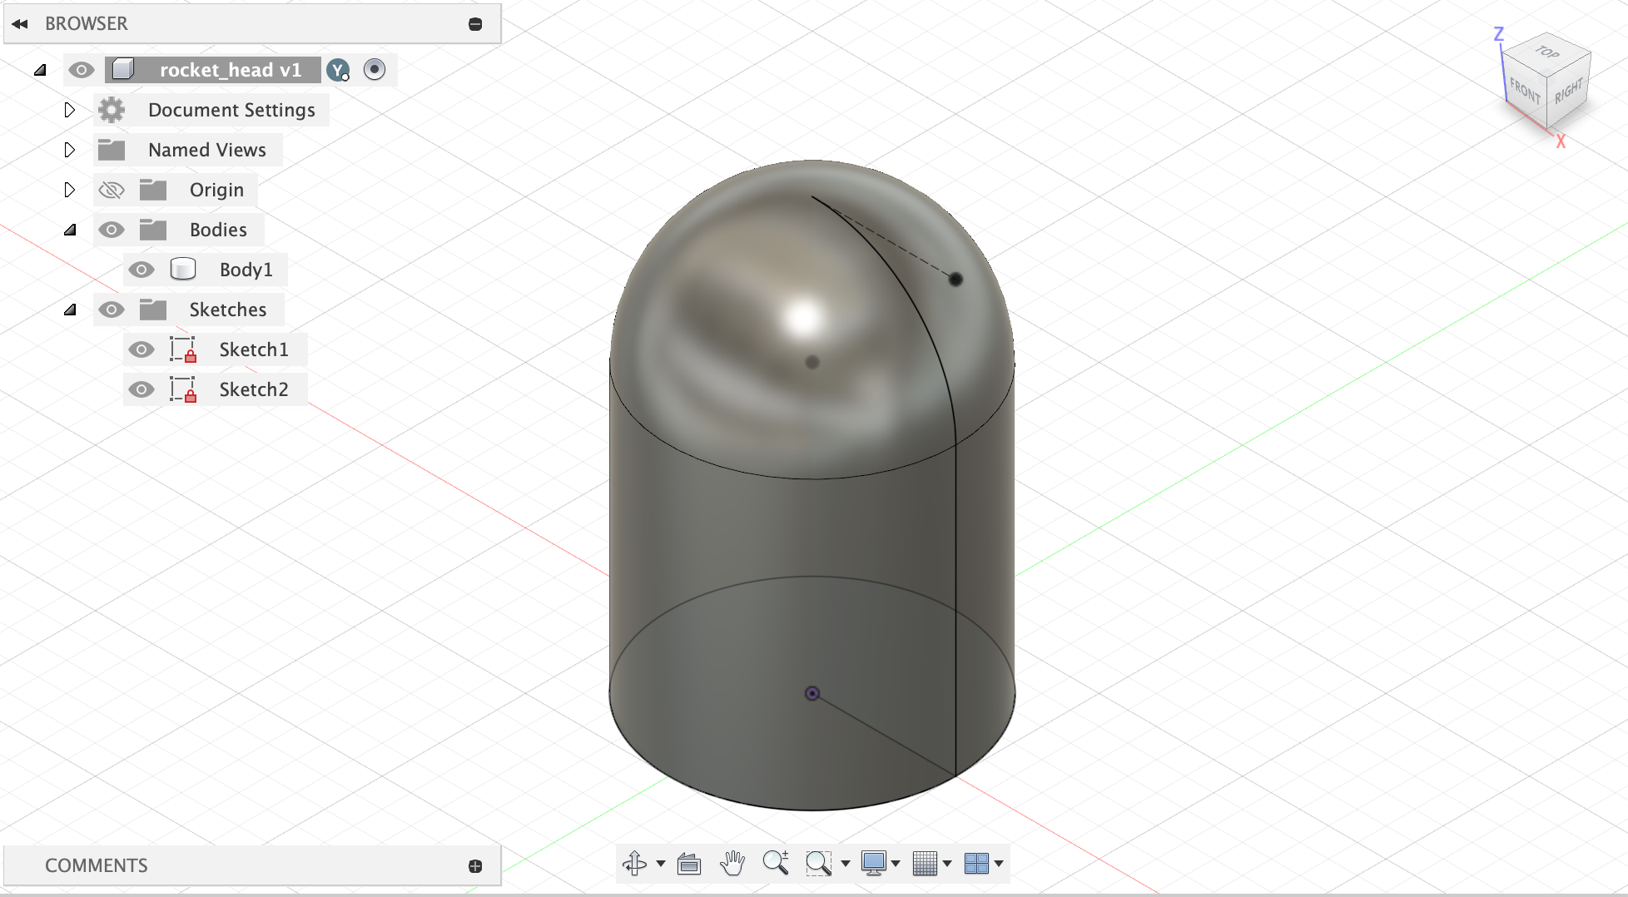Show the Origin folder contents
1628x897 pixels.
tap(70, 190)
